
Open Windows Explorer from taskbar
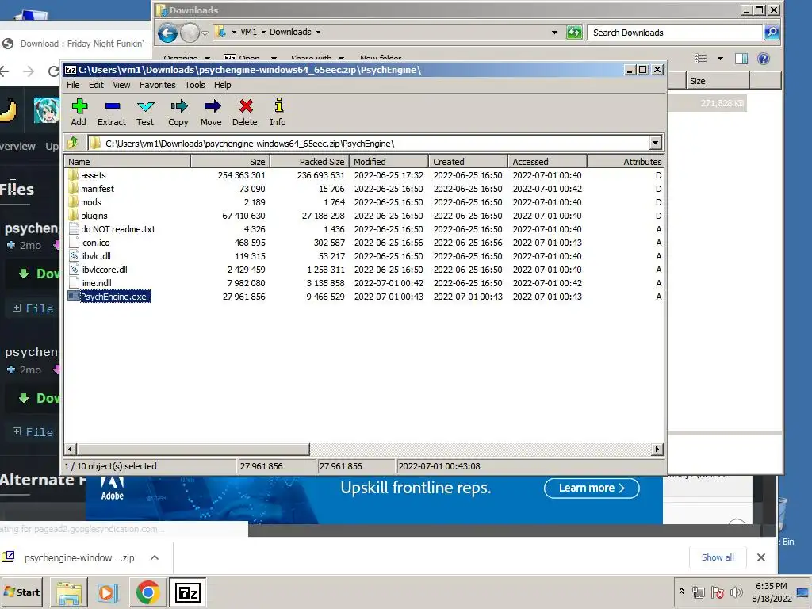coord(69,593)
